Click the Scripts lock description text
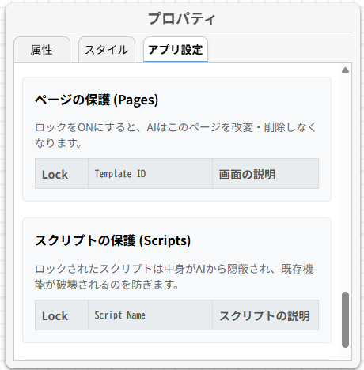This screenshot has height=370, width=364. point(174,277)
